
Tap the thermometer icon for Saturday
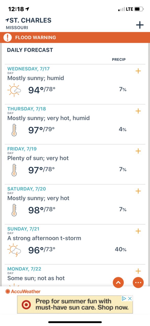(14, 210)
